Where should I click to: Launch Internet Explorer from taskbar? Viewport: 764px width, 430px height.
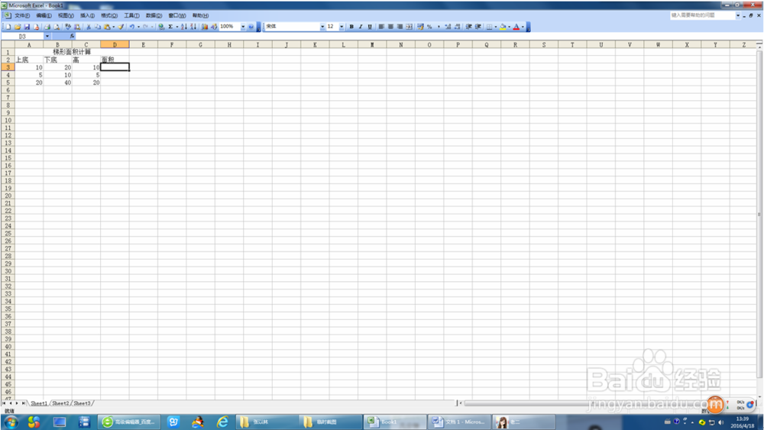point(222,422)
